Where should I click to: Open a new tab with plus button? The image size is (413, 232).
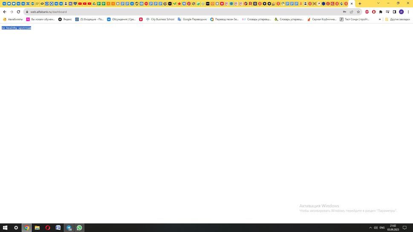360,3
